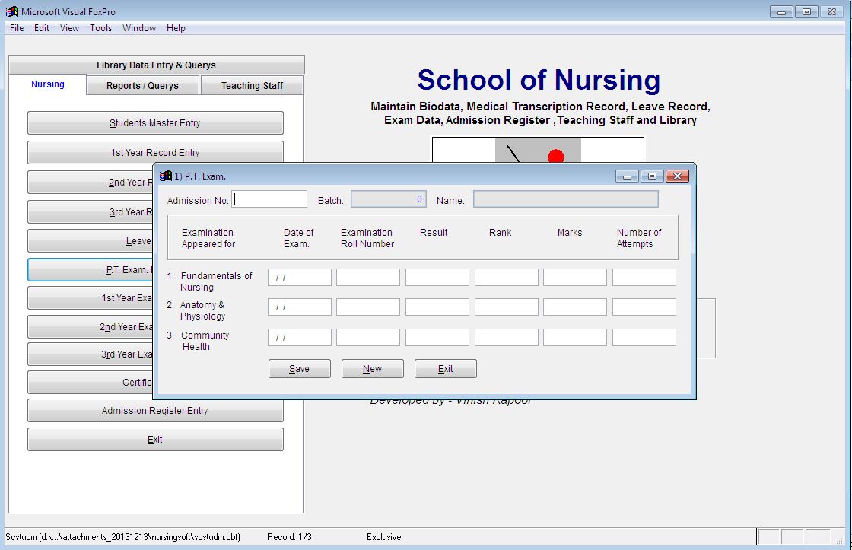Click the Exit button on the Nursing panel

pyautogui.click(x=155, y=439)
